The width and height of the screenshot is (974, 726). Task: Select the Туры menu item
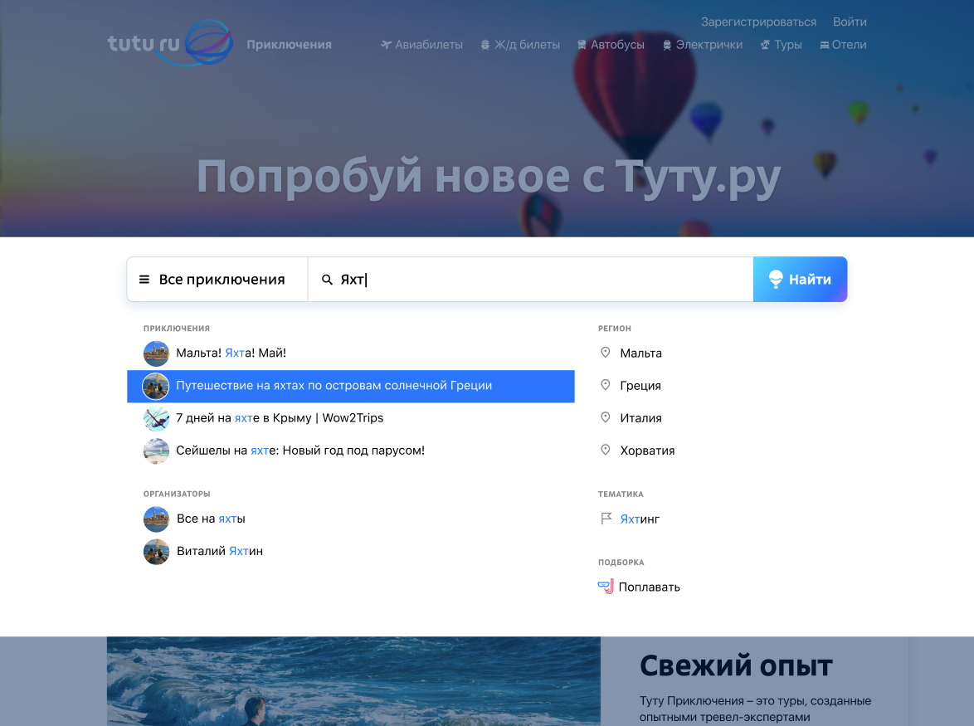pos(780,45)
